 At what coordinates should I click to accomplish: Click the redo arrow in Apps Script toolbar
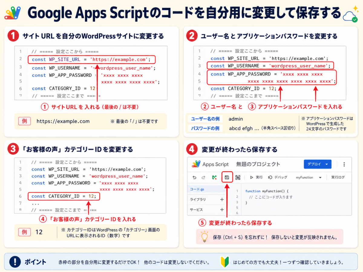(203, 177)
